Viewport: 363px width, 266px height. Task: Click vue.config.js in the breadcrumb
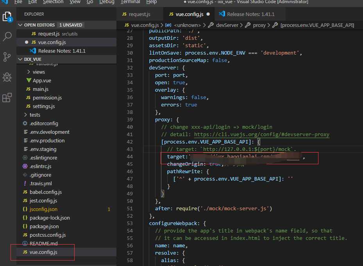[145, 25]
